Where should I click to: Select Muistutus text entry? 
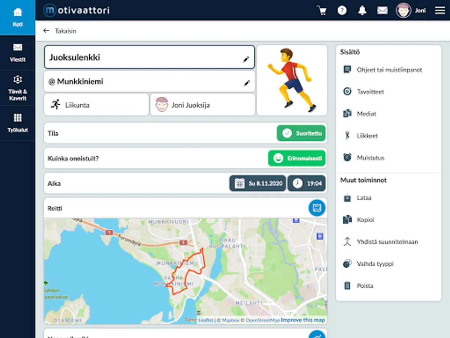tap(371, 158)
